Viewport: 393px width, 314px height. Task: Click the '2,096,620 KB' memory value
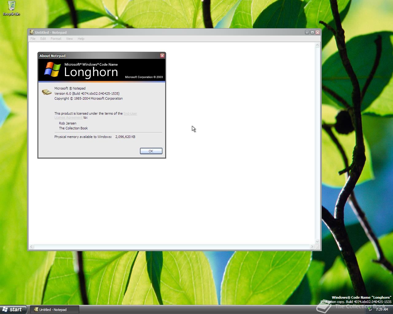click(x=125, y=137)
